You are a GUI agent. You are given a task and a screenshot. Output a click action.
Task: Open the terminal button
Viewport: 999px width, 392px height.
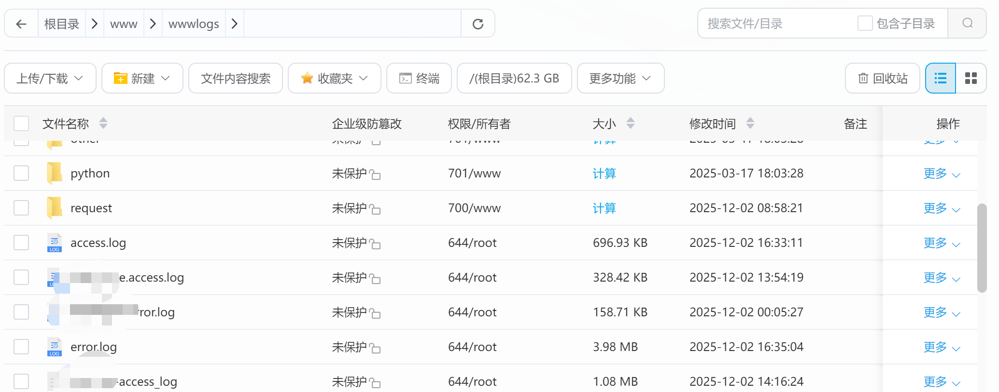419,78
